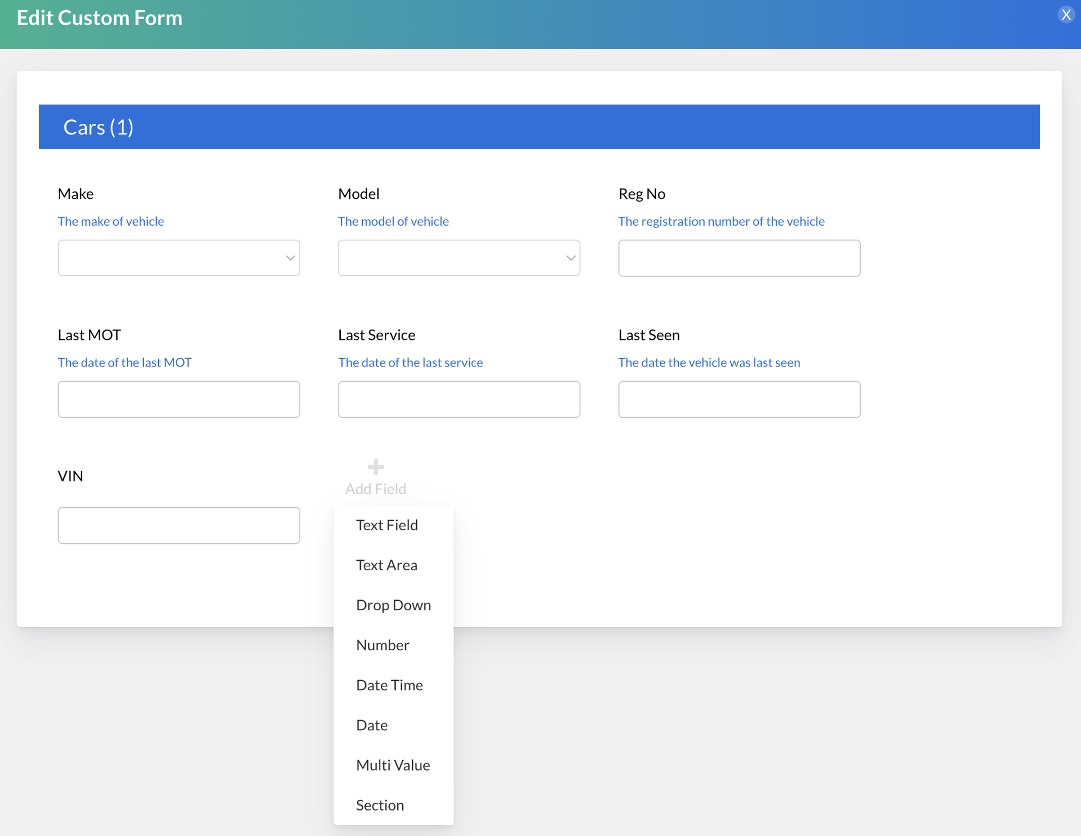Select the Date Time option
This screenshot has width=1081, height=836.
389,685
